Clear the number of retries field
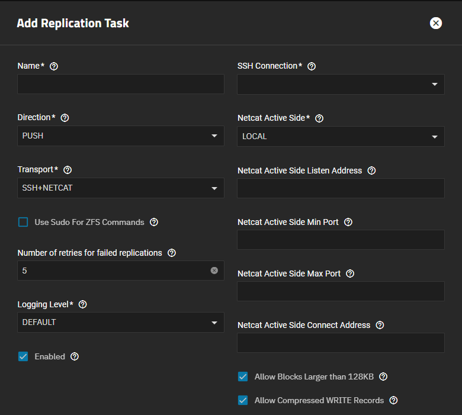This screenshot has width=462, height=415. tap(214, 271)
